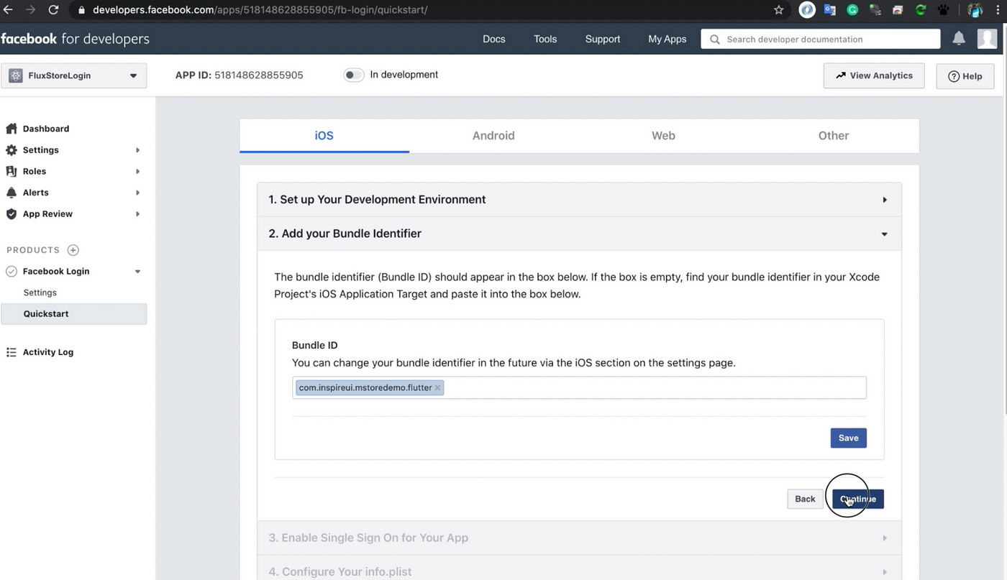This screenshot has height=580, width=1007.
Task: Expand the Roles sidebar section
Action: click(x=137, y=171)
